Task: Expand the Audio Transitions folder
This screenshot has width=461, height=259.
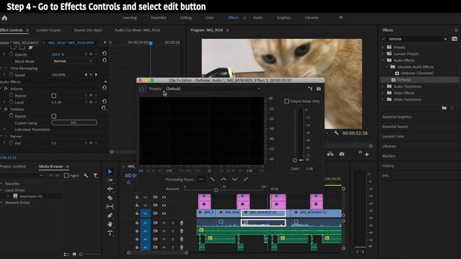Action: click(x=382, y=86)
